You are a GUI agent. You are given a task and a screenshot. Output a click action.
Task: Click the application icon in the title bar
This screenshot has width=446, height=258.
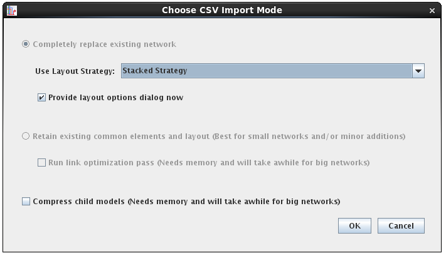[11, 10]
